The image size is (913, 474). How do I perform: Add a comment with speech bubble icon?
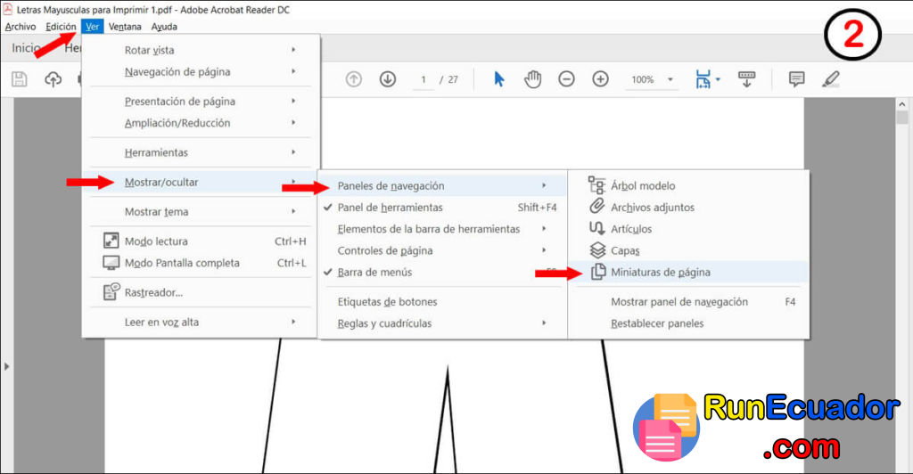point(796,79)
